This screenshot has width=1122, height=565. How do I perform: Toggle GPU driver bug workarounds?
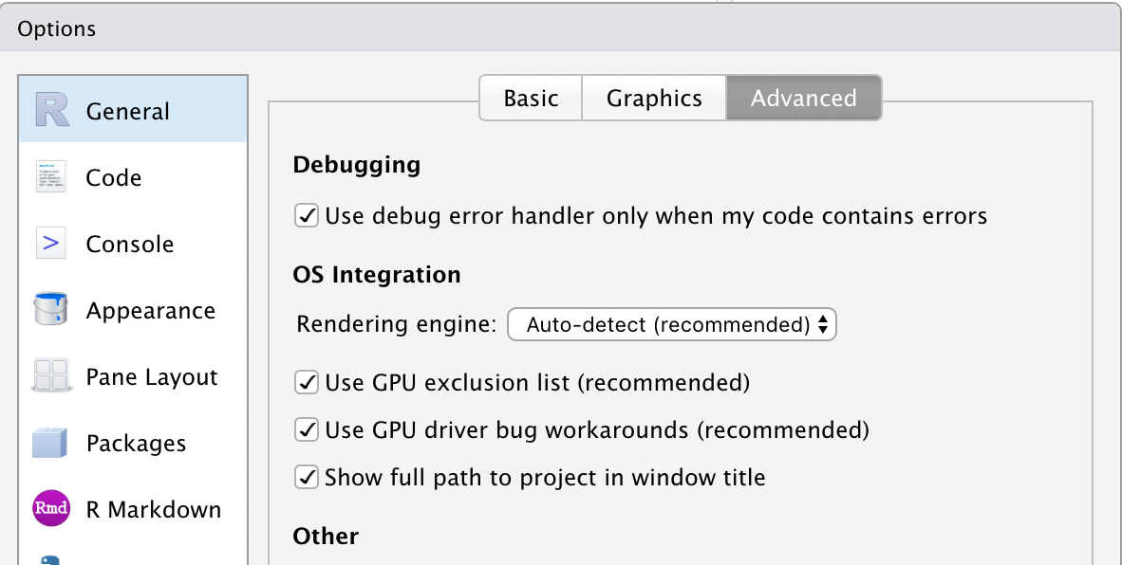click(x=306, y=430)
